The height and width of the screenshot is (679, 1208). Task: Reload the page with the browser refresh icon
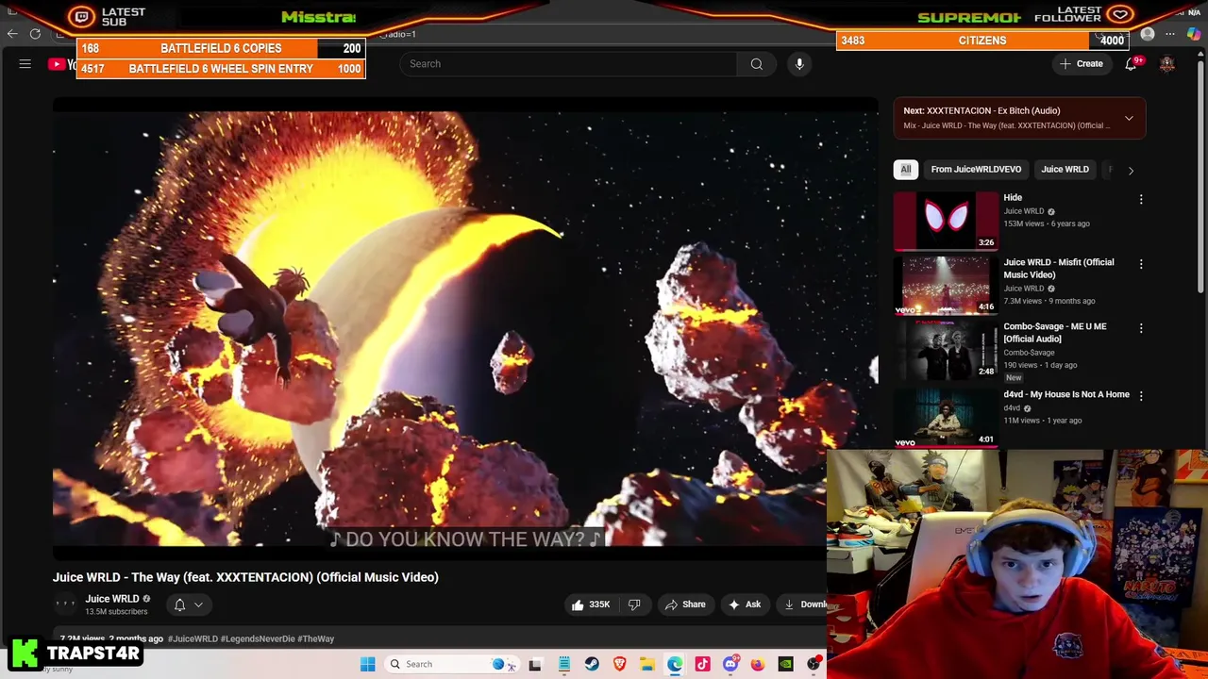click(35, 34)
